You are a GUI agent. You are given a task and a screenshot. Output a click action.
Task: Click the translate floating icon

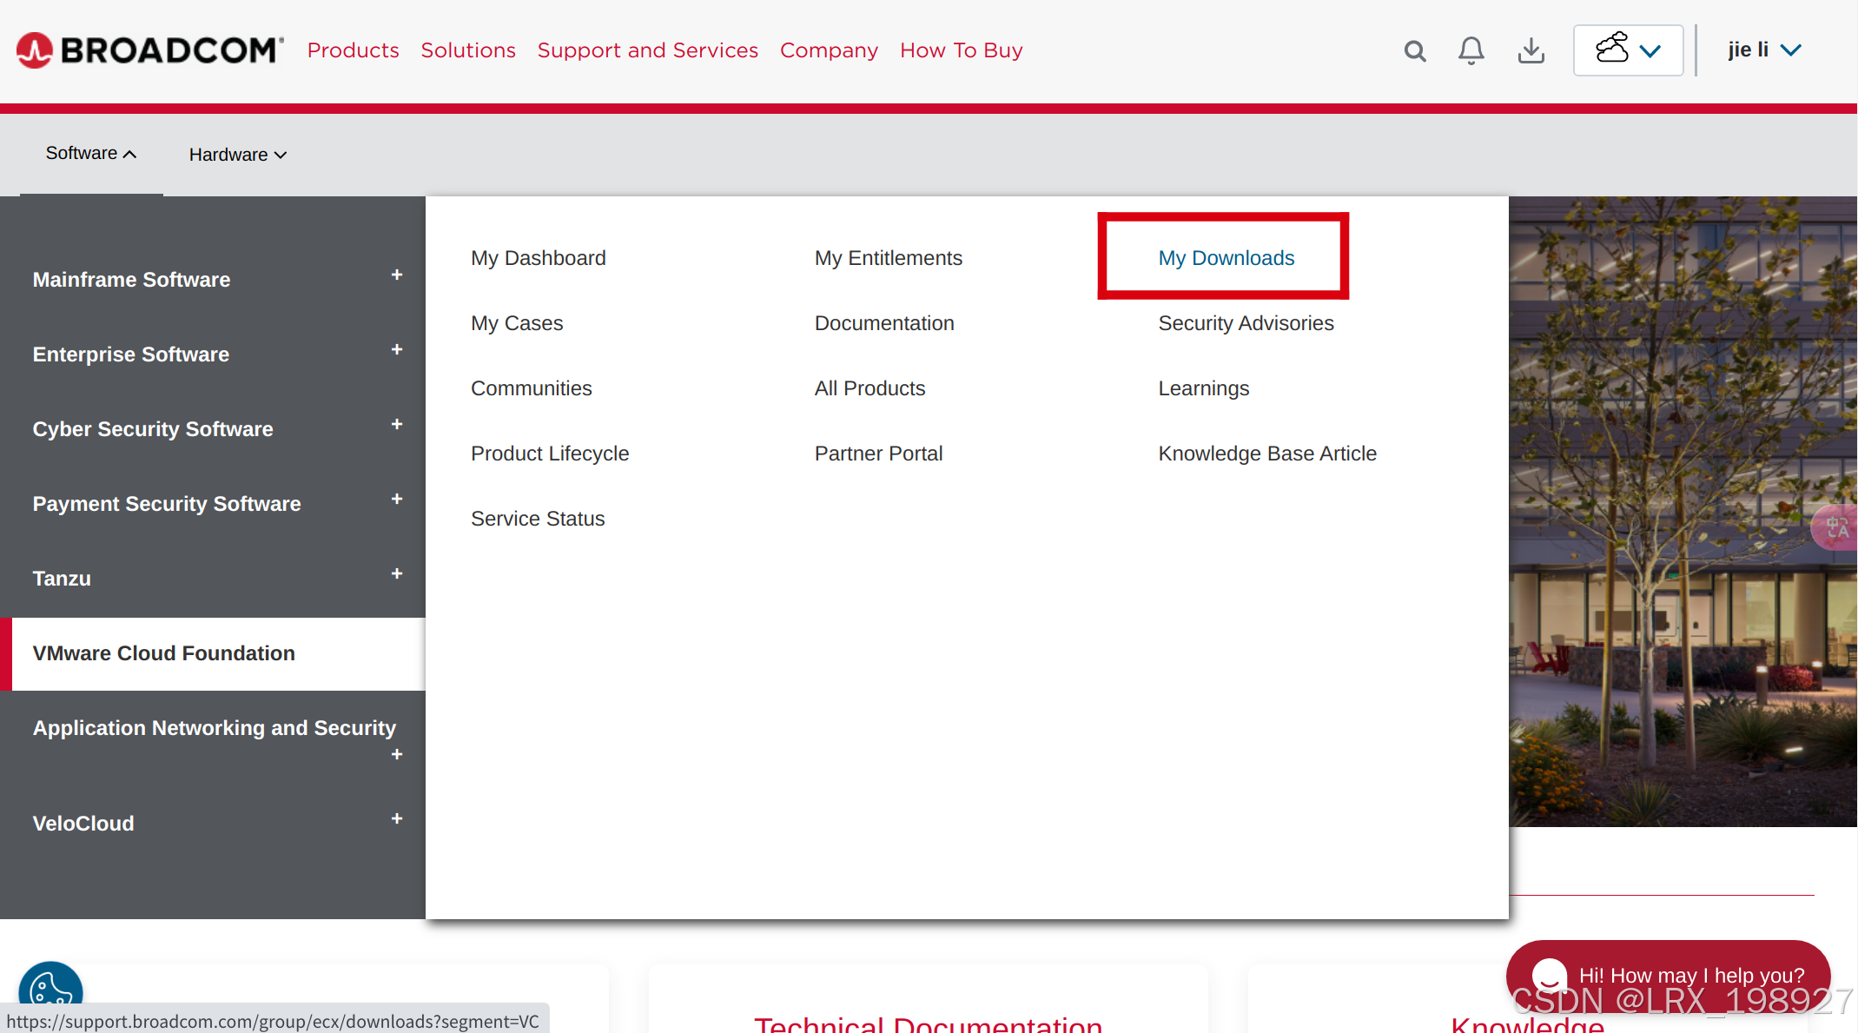(1836, 527)
